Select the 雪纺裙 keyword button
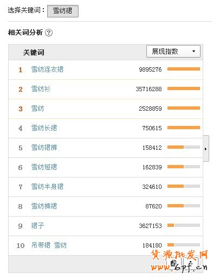The width and height of the screenshot is (213, 279). click(x=63, y=11)
